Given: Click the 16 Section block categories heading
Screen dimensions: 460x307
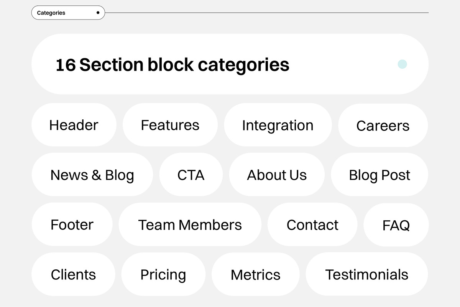Looking at the screenshot, I should tap(172, 64).
